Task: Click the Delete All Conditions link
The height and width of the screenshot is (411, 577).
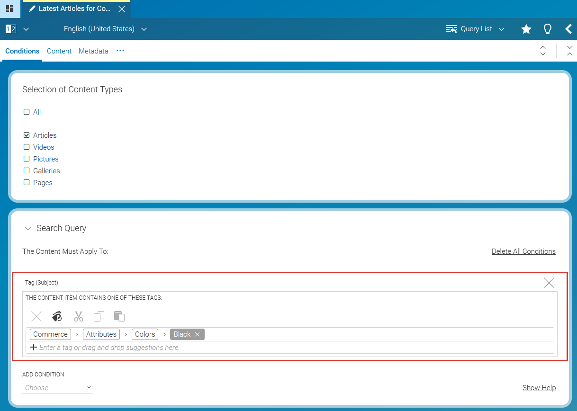Action: click(523, 251)
